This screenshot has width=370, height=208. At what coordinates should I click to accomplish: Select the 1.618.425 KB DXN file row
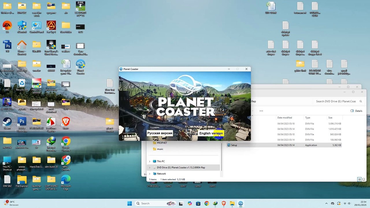(x=284, y=129)
